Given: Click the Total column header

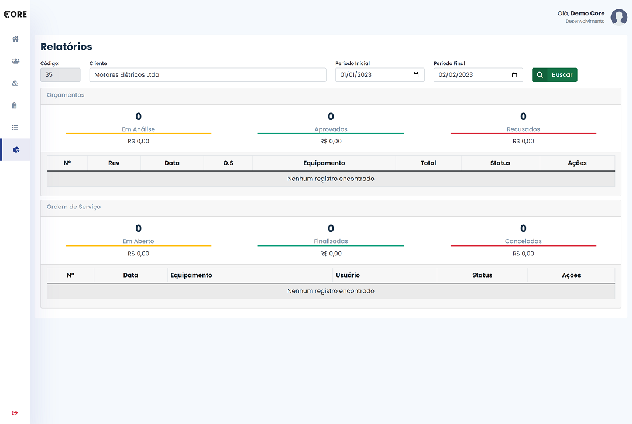Looking at the screenshot, I should pyautogui.click(x=428, y=163).
